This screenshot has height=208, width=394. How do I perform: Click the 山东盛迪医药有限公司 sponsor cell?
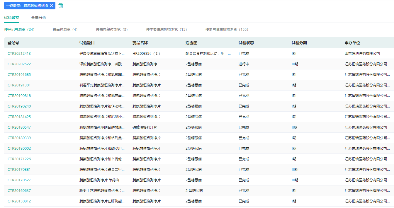[362, 54]
